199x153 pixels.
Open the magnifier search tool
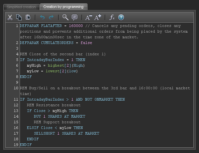coord(66,17)
